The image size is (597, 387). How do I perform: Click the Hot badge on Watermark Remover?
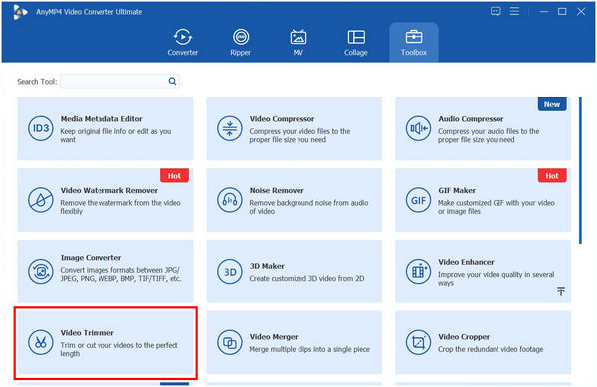(174, 176)
